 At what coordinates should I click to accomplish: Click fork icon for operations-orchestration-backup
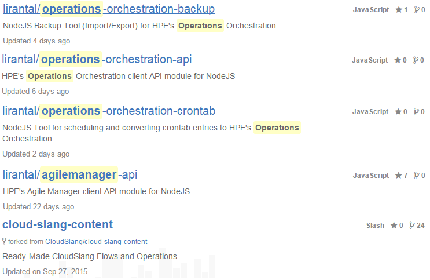[x=416, y=10]
